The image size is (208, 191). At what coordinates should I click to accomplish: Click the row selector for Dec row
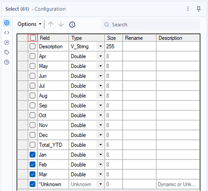pos(22,135)
